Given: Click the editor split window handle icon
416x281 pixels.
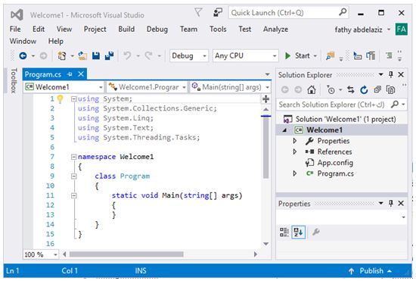Looking at the screenshot, I should click(265, 99).
